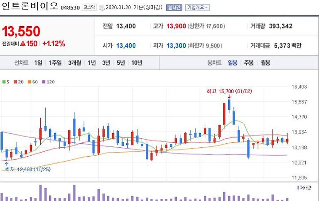The image size is (319, 201).
Task: Click the 고가 value 13,900
Action: [x=176, y=26]
